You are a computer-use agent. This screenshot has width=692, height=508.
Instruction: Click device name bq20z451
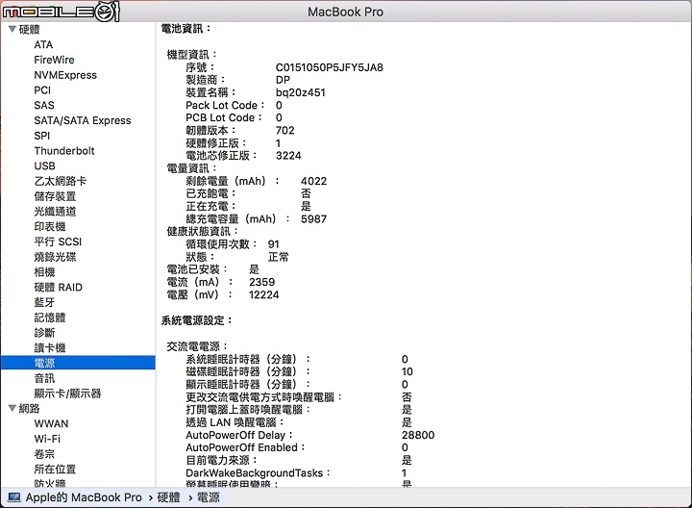click(300, 92)
